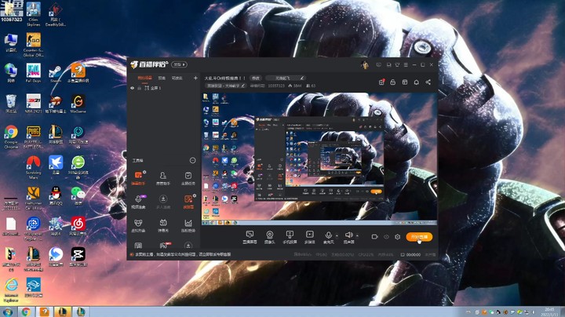The image size is (565, 317).
Task: Click the microphone icon in bottom toolbar
Action: pyautogui.click(x=328, y=235)
